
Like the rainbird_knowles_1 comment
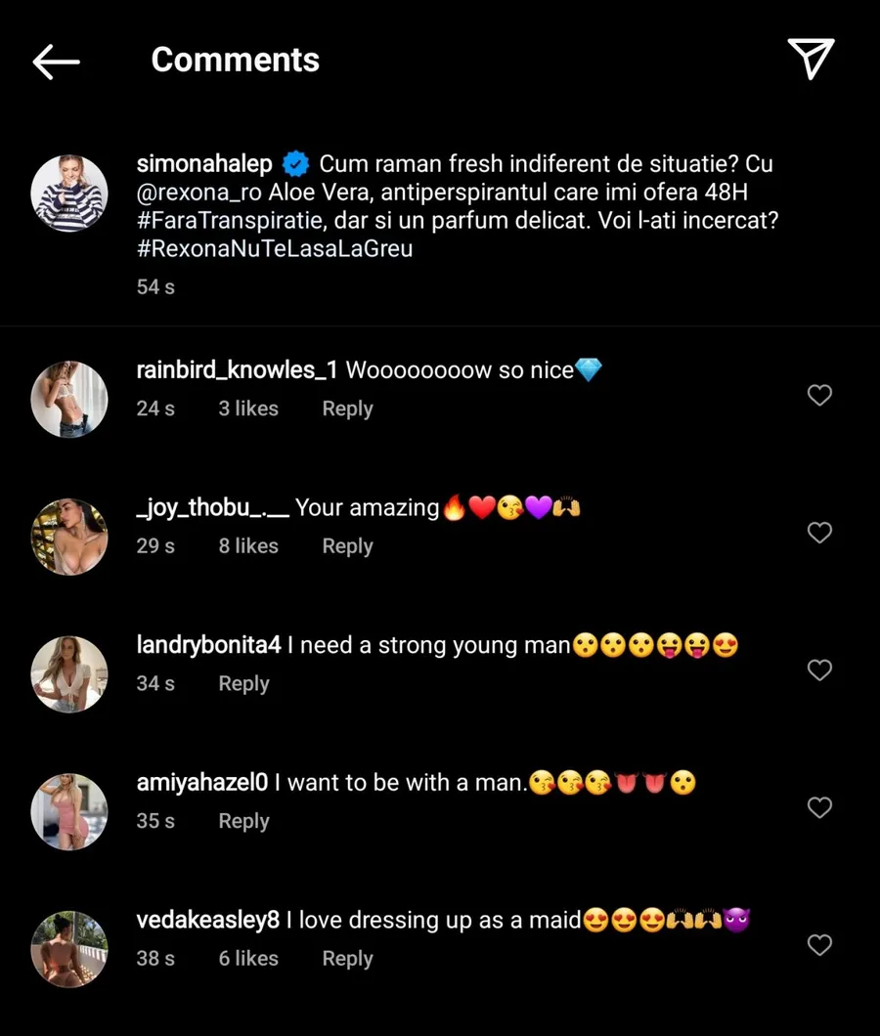click(x=819, y=395)
